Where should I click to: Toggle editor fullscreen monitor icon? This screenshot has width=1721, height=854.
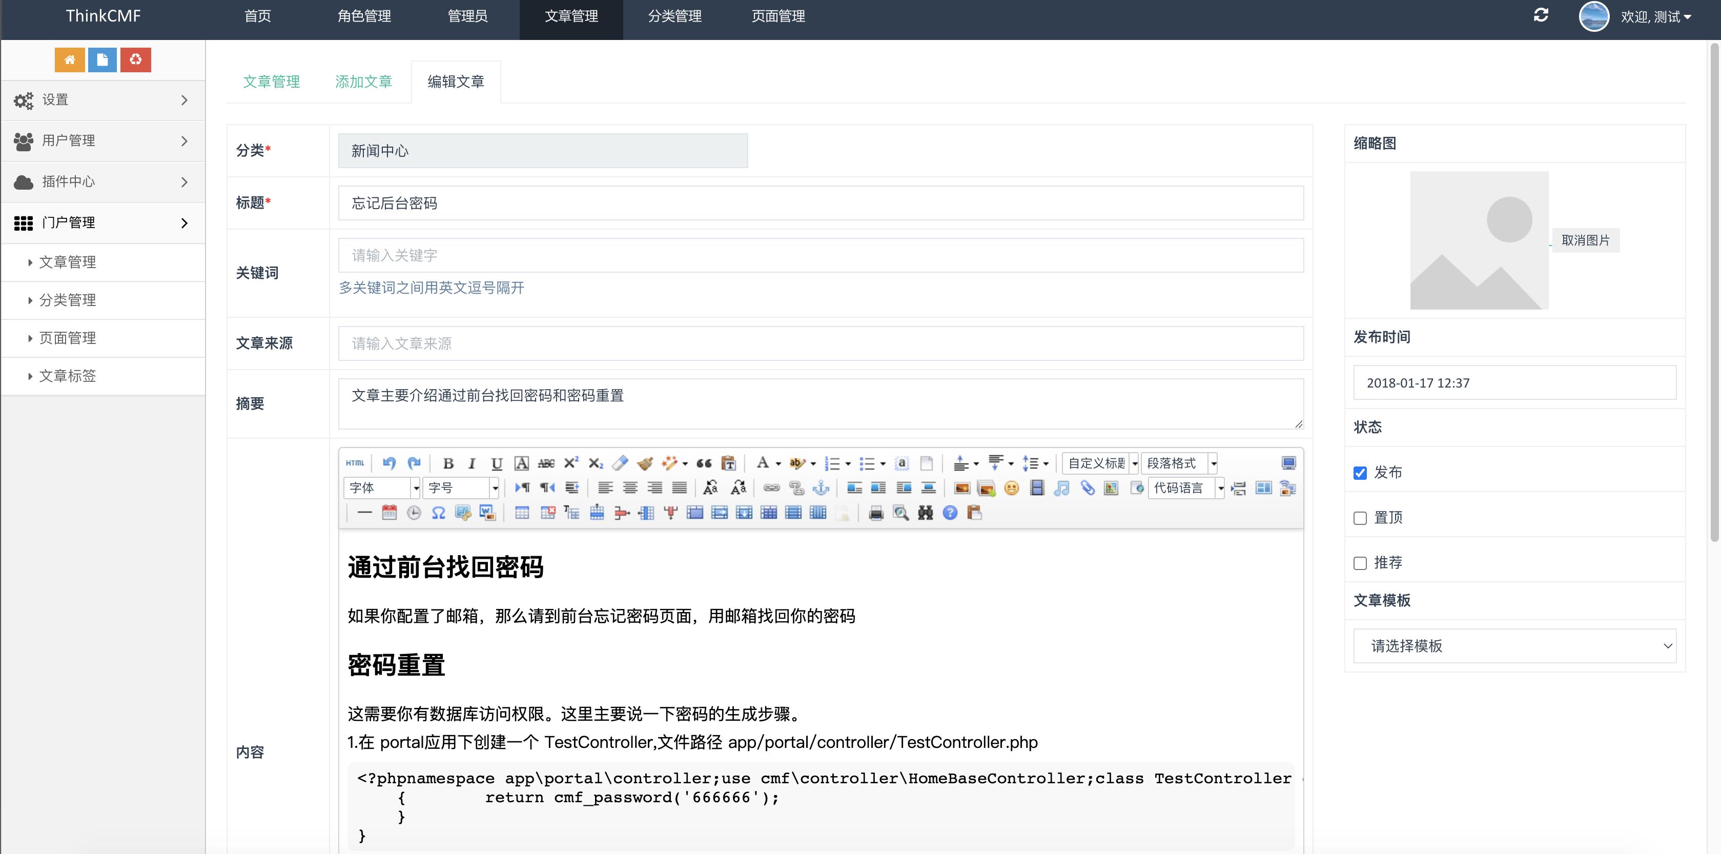pyautogui.click(x=1289, y=463)
